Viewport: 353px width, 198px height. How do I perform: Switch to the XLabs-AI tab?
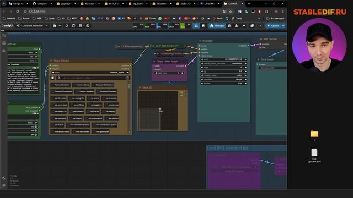tap(186, 4)
